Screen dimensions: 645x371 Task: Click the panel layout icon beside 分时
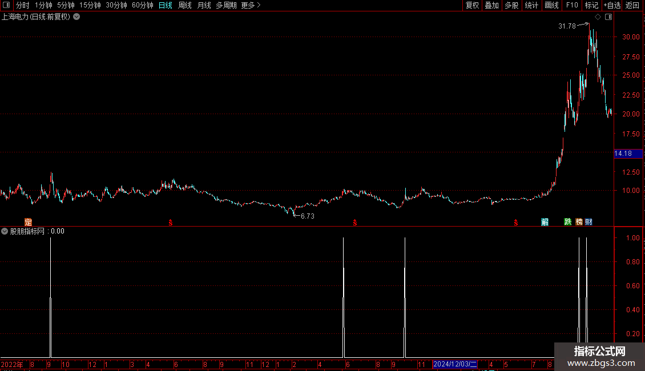[x=6, y=5]
